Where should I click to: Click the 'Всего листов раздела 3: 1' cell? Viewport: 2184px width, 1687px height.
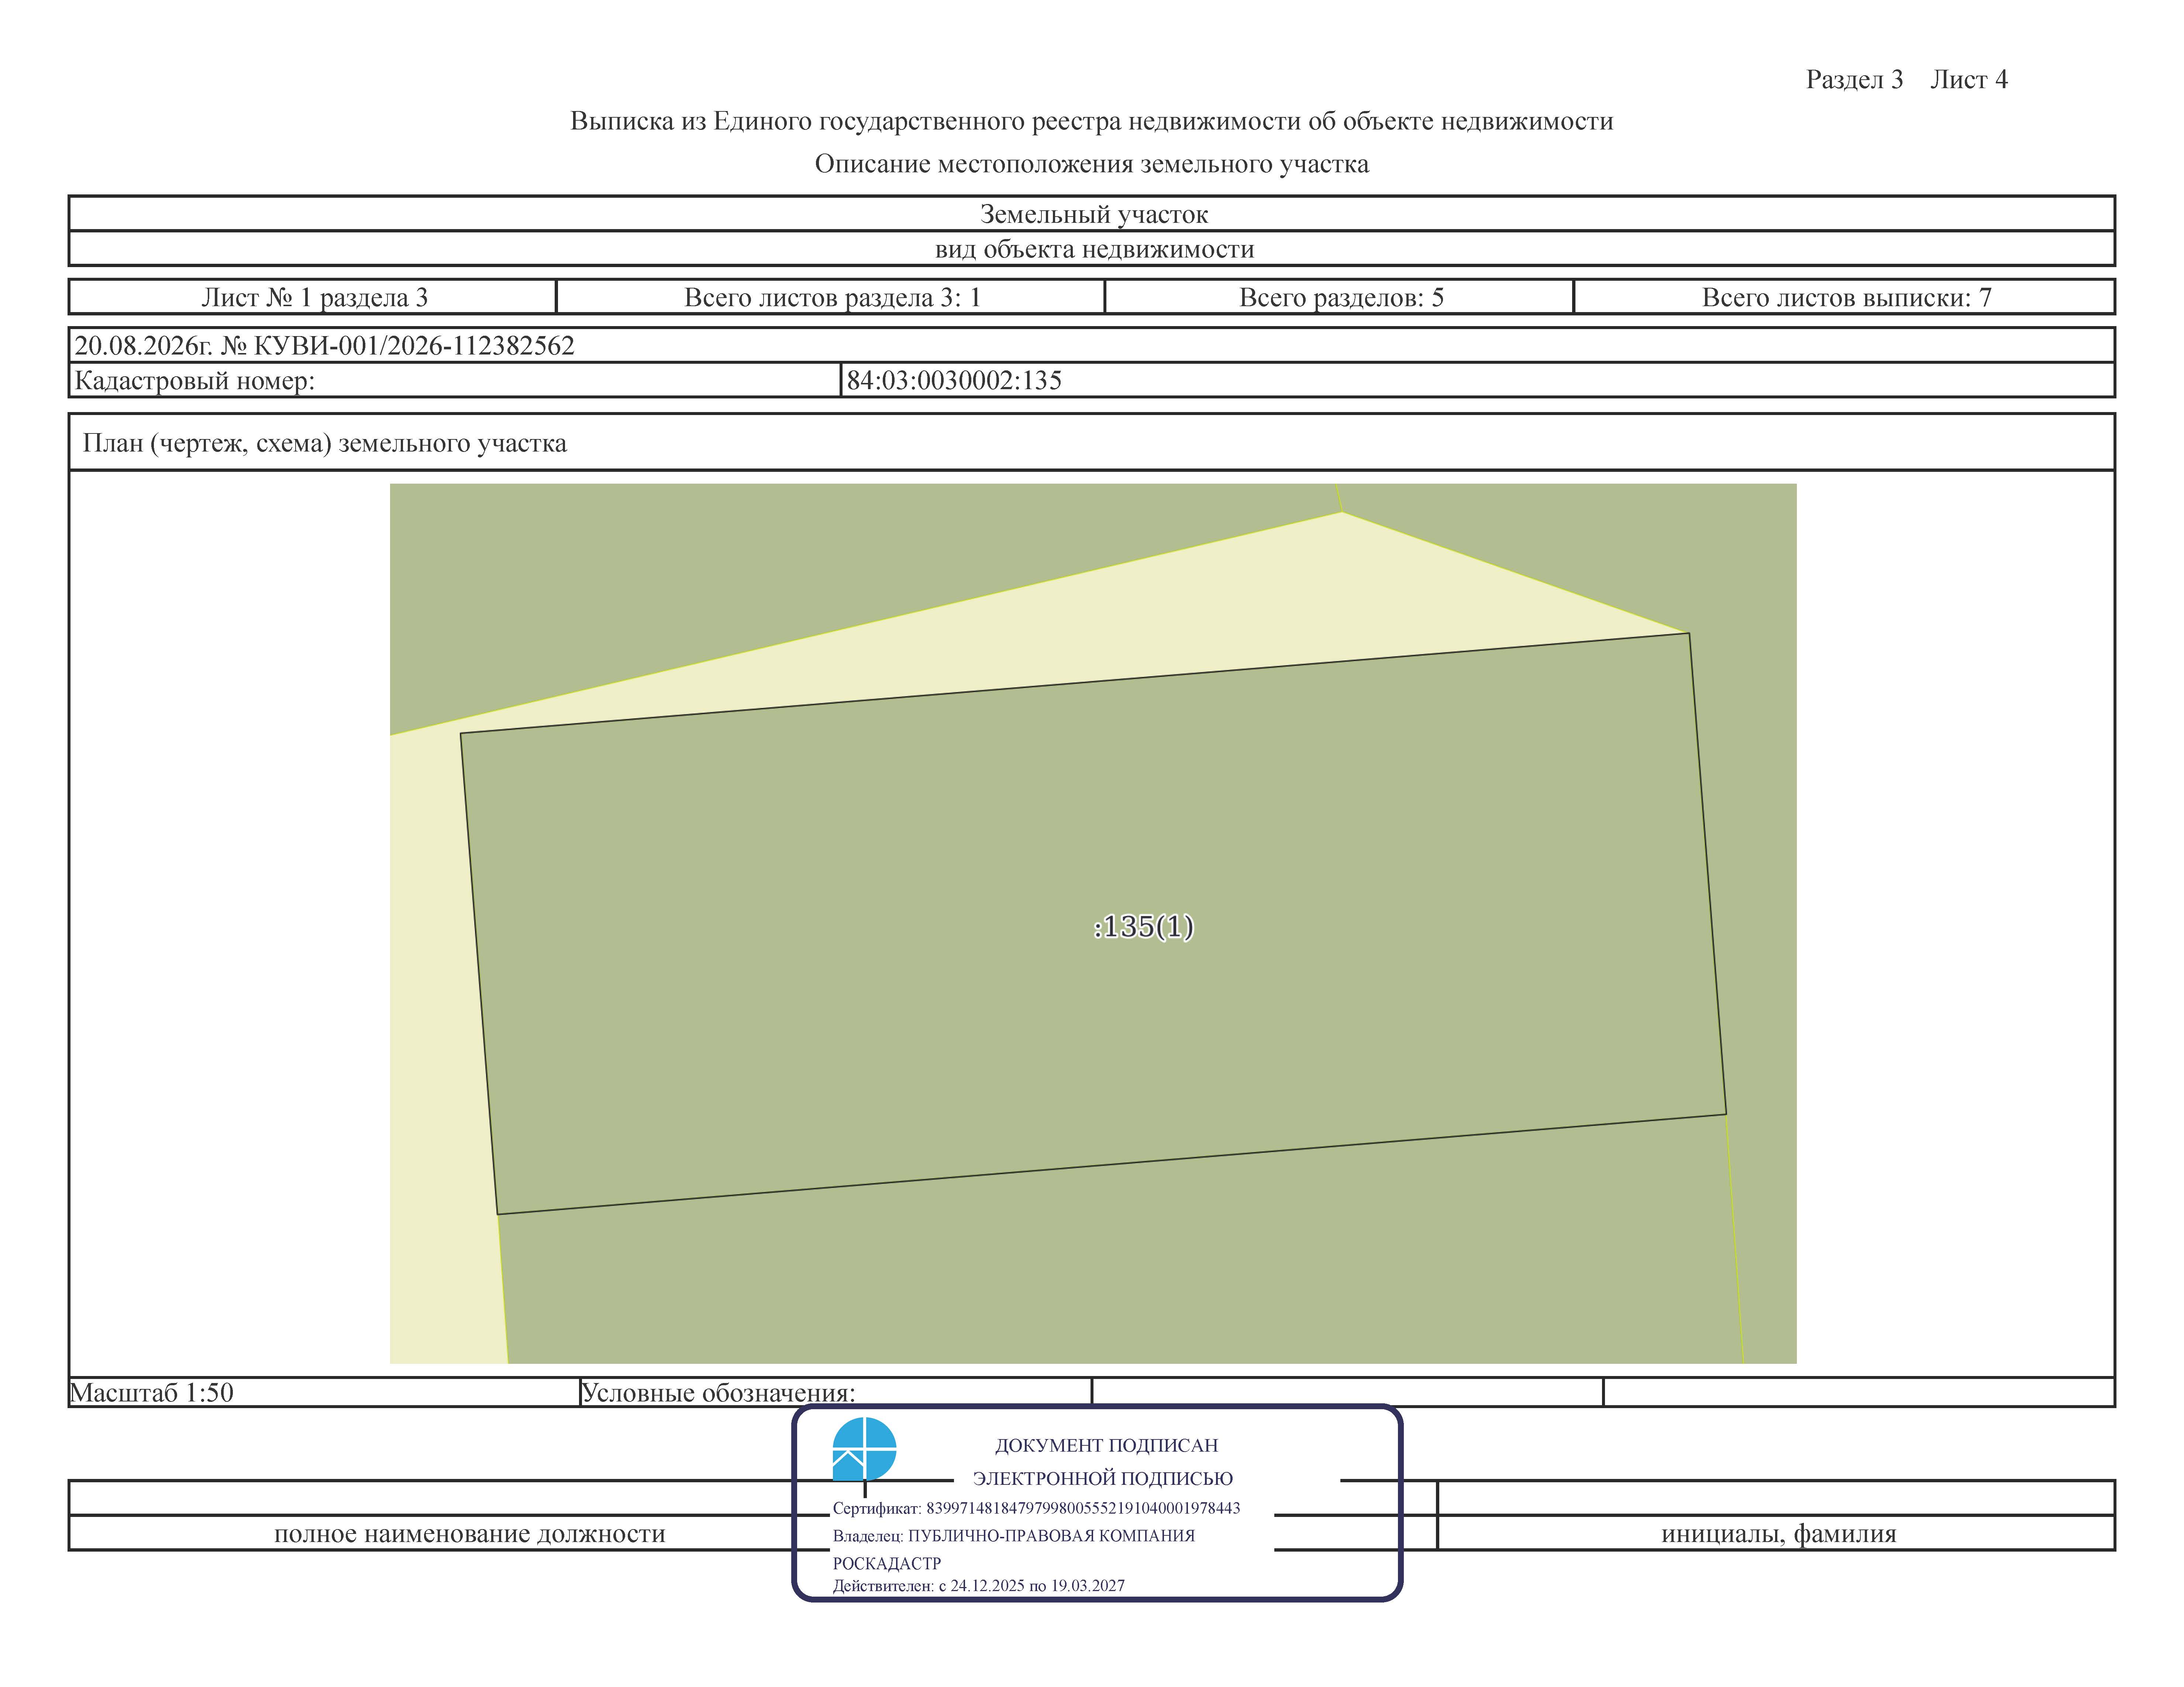coord(831,297)
